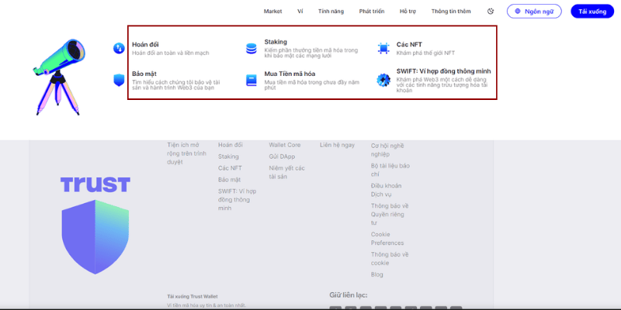Open the Ngôn ngữ language selector

[534, 12]
